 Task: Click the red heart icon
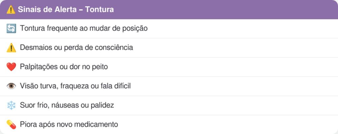click(11, 67)
